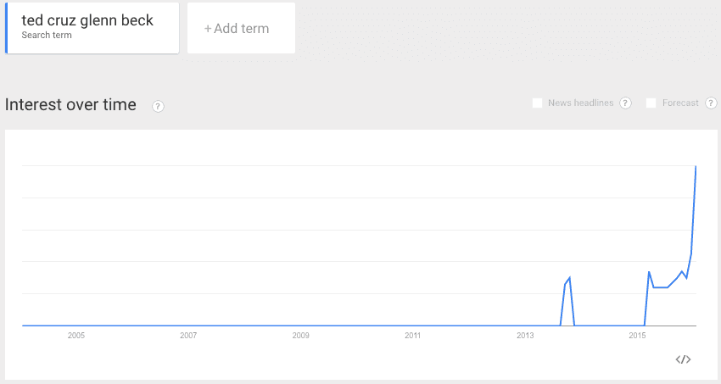Viewport: 721px width, 384px height.
Task: Click the Search term label under query
Action: pyautogui.click(x=47, y=35)
